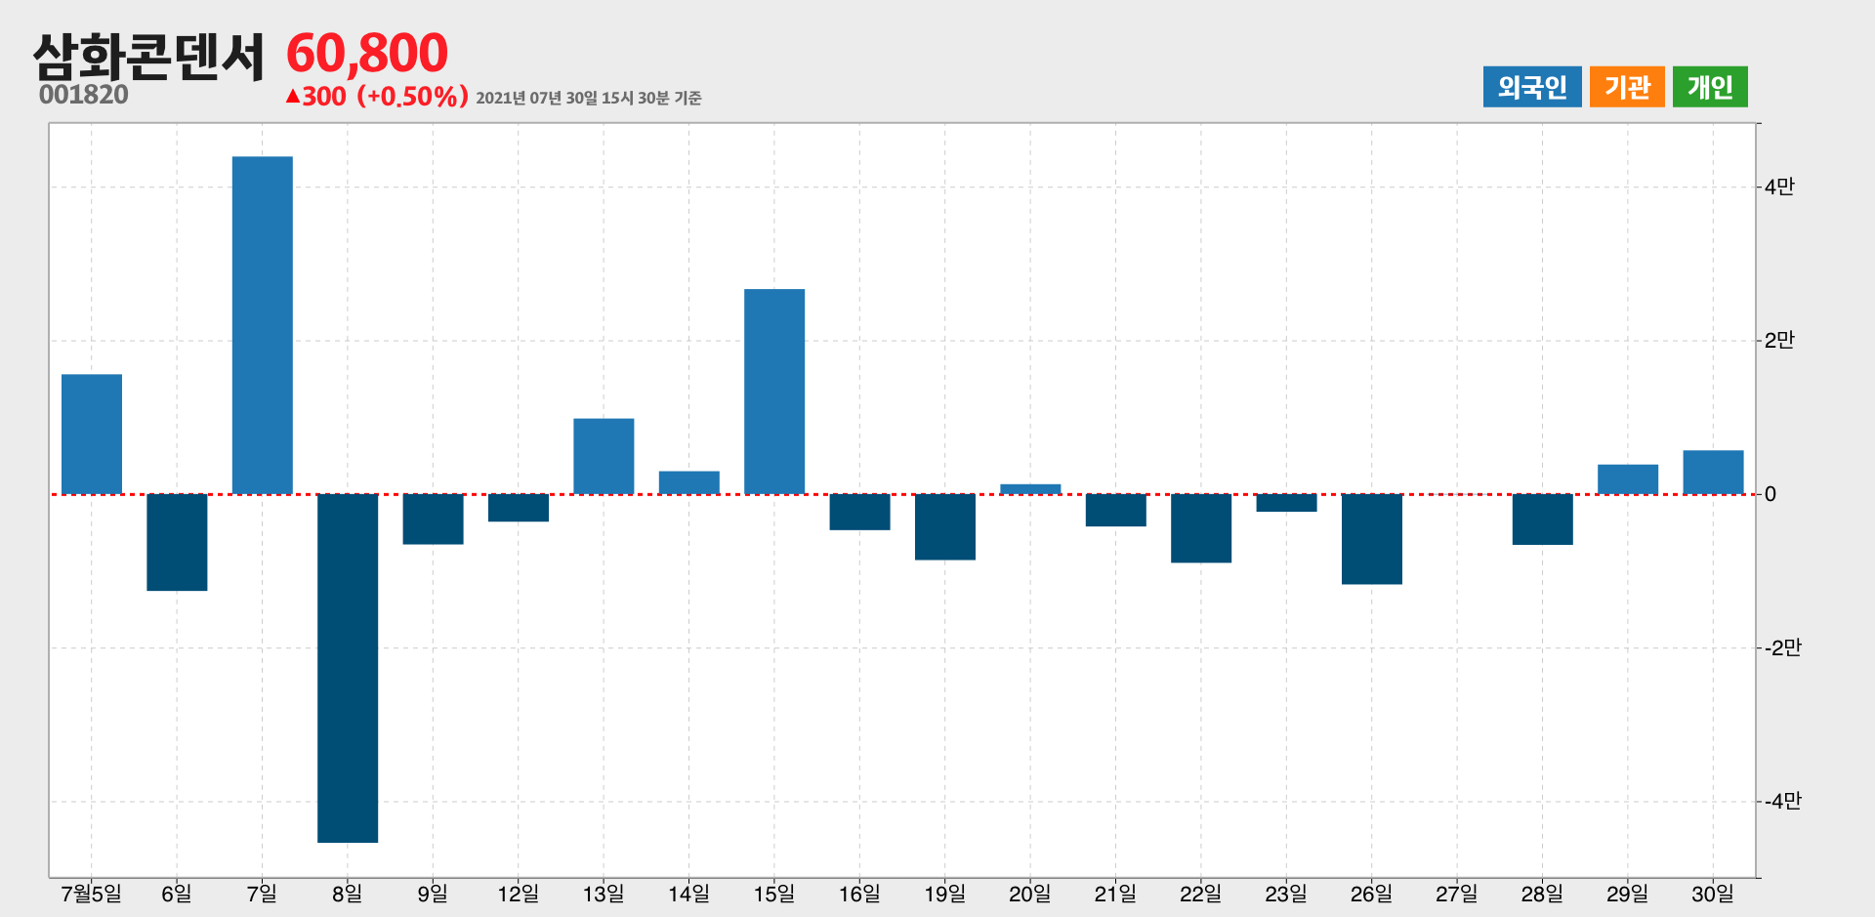Click the negative bar for 21일
The image size is (1875, 917).
coord(1115,510)
